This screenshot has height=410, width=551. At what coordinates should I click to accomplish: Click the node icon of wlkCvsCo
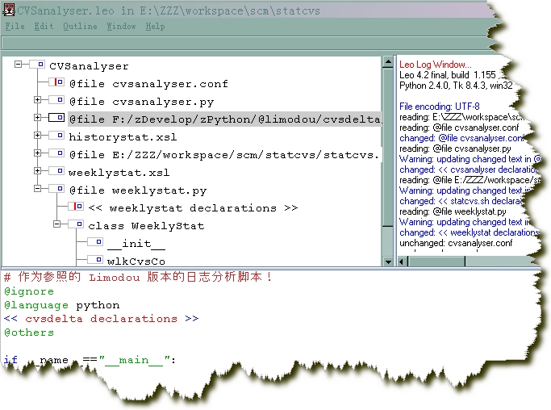(x=95, y=260)
